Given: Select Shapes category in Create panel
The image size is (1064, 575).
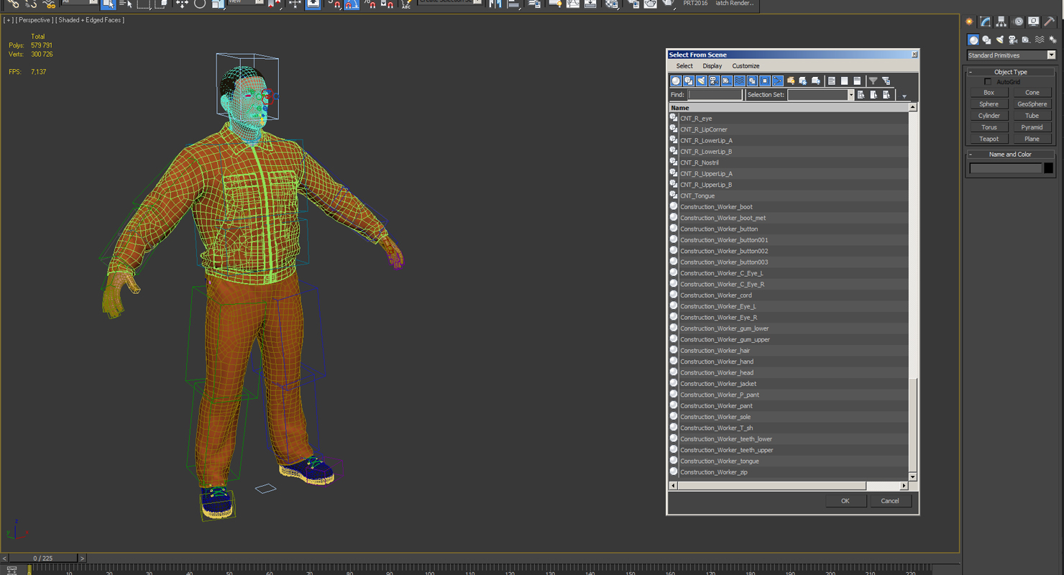Looking at the screenshot, I should (986, 40).
